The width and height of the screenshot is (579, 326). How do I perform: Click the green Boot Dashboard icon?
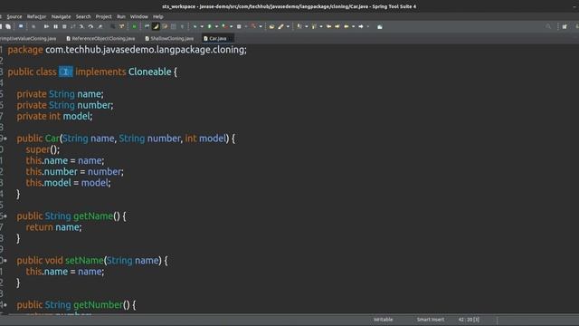[135, 26]
